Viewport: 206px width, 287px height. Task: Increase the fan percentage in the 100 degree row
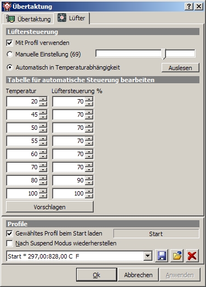pos(89,191)
